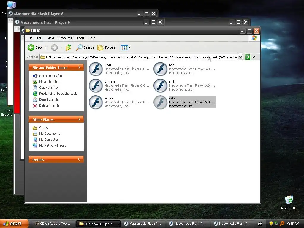Open the Favorites menu
The width and height of the screenshot is (304, 228).
coord(65,38)
